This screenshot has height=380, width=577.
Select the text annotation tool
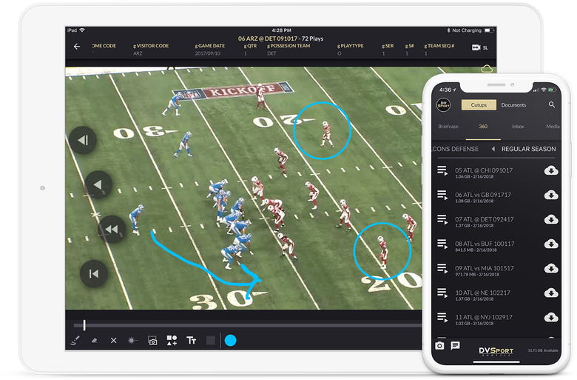point(192,340)
